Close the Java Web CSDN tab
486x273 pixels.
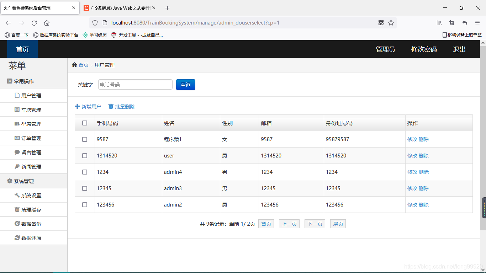pyautogui.click(x=154, y=8)
